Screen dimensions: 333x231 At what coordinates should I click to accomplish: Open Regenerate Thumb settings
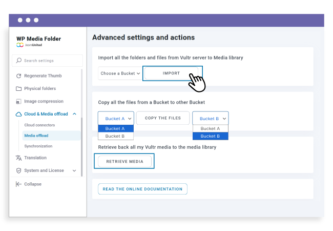point(43,76)
